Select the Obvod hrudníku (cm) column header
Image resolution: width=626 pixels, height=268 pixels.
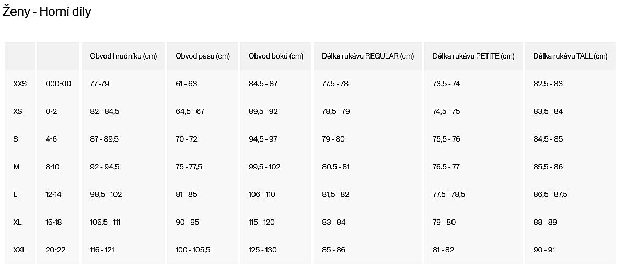[123, 56]
